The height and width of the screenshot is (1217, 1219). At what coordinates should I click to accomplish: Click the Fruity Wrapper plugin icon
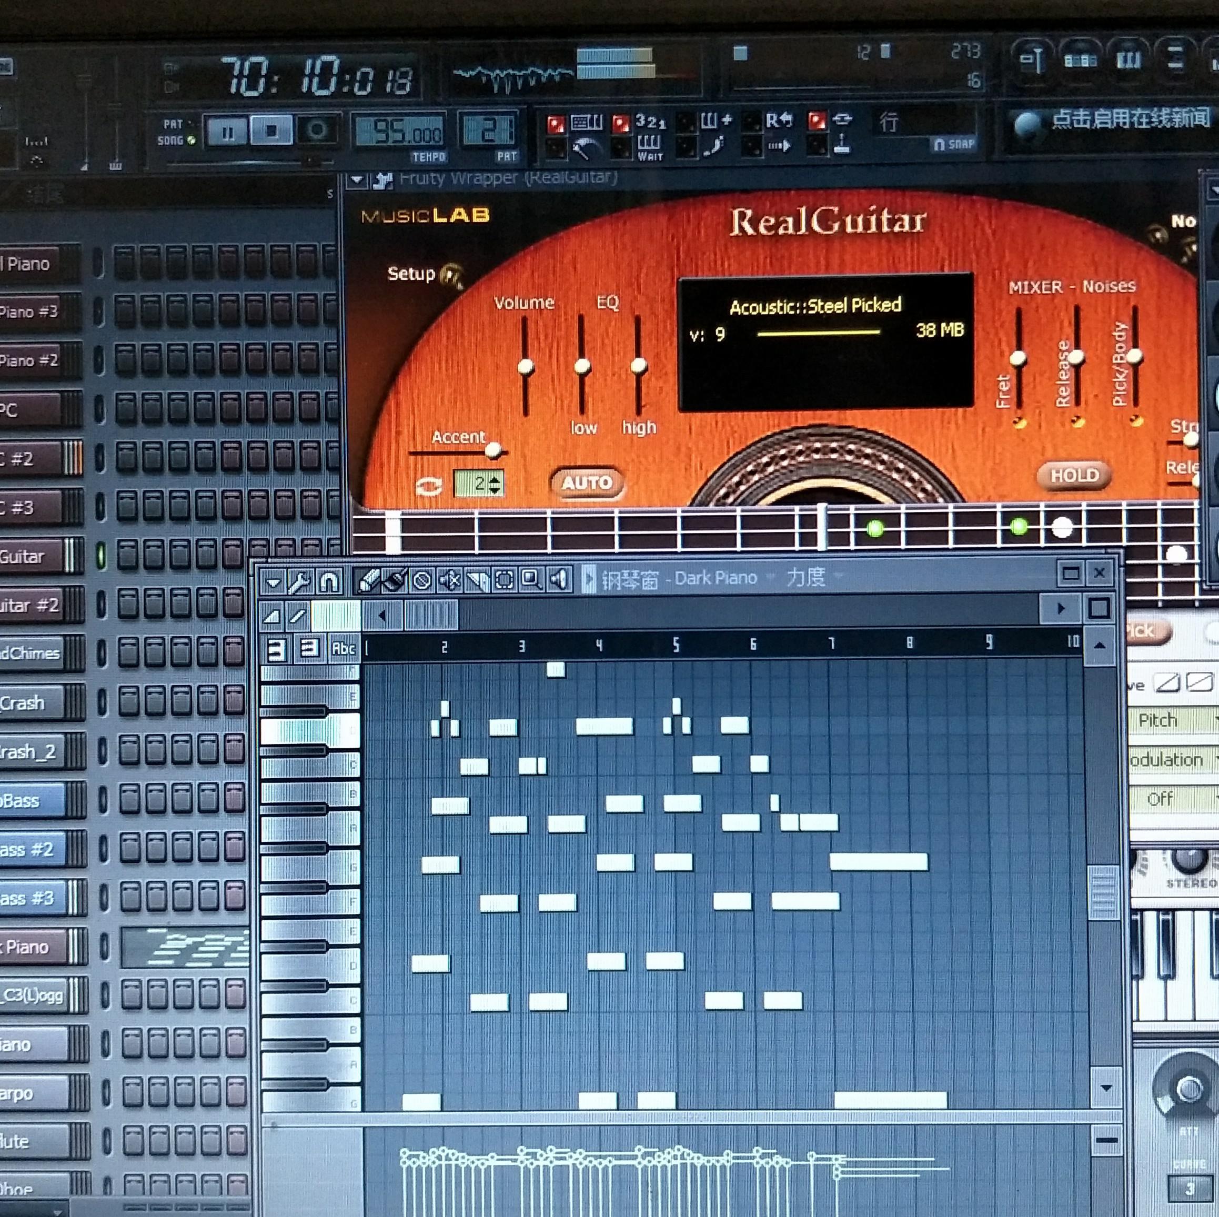click(x=382, y=180)
